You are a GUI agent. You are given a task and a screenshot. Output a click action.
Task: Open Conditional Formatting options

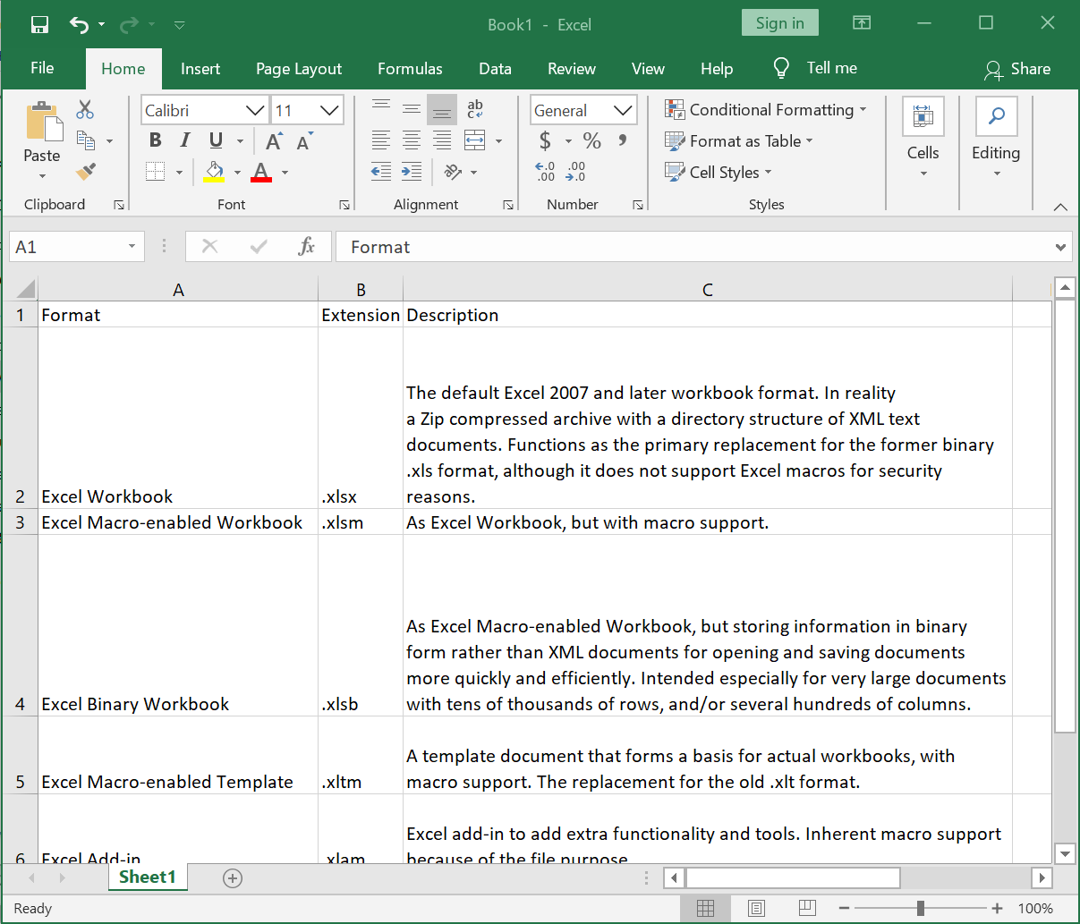click(766, 109)
